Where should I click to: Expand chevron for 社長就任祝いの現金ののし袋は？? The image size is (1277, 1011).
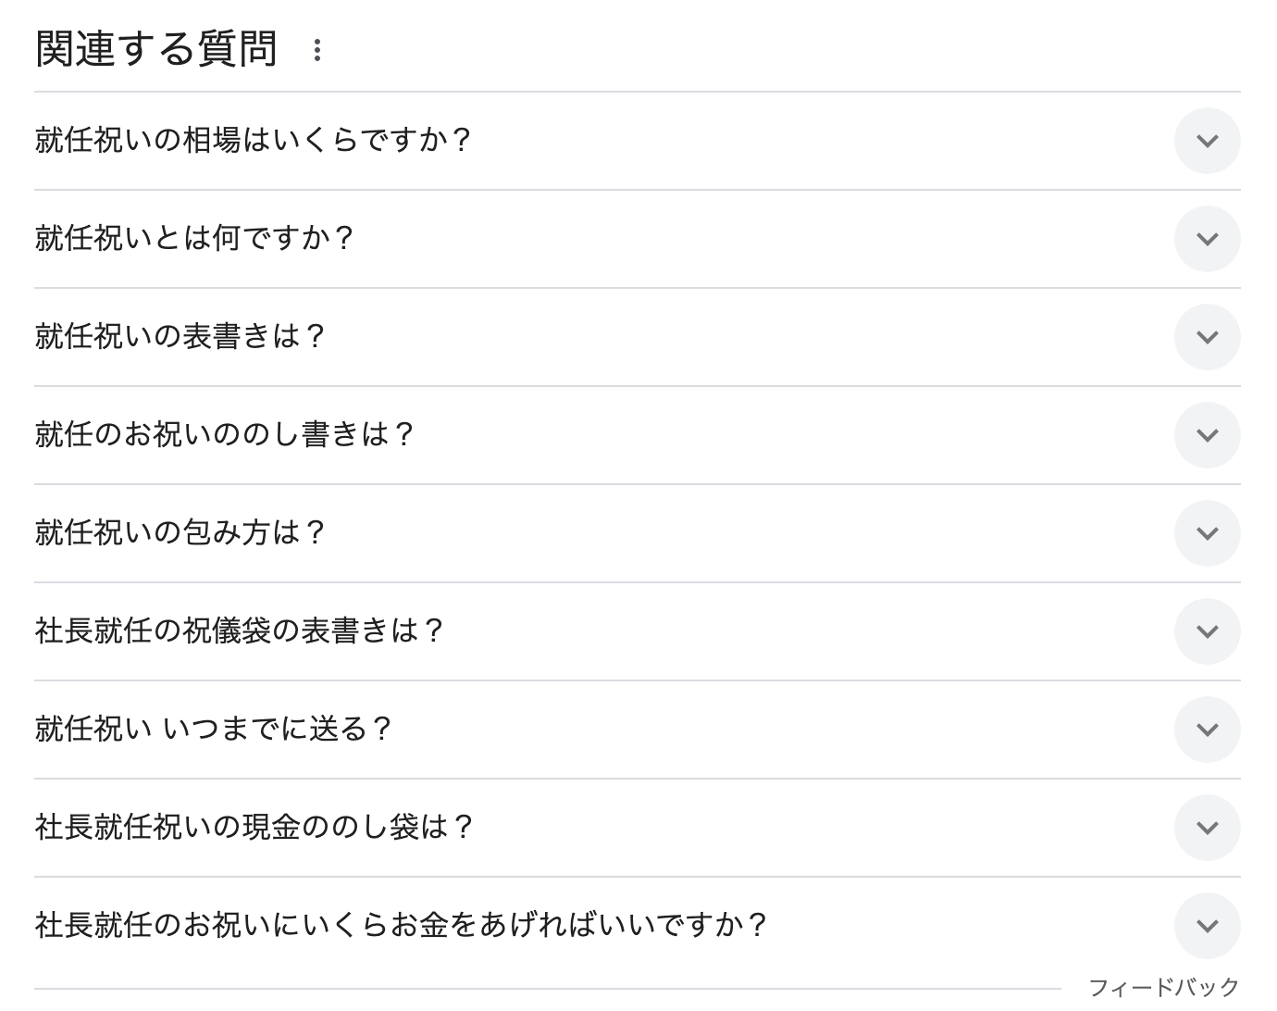tap(1207, 828)
